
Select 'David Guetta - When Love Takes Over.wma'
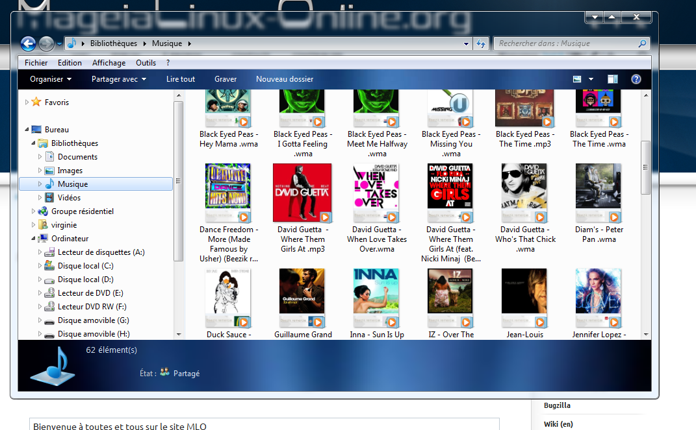point(377,209)
